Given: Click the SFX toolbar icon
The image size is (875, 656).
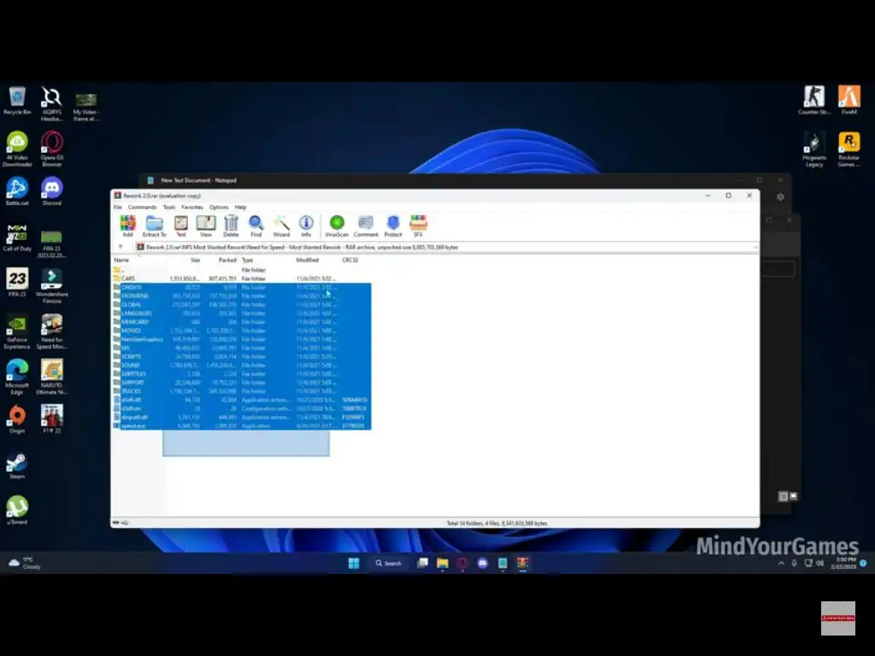Looking at the screenshot, I should coord(418,225).
